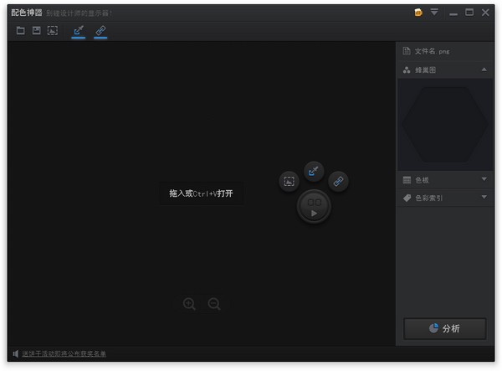Click the save icon in toolbar
Viewport: 502px width, 371px height.
[x=37, y=31]
